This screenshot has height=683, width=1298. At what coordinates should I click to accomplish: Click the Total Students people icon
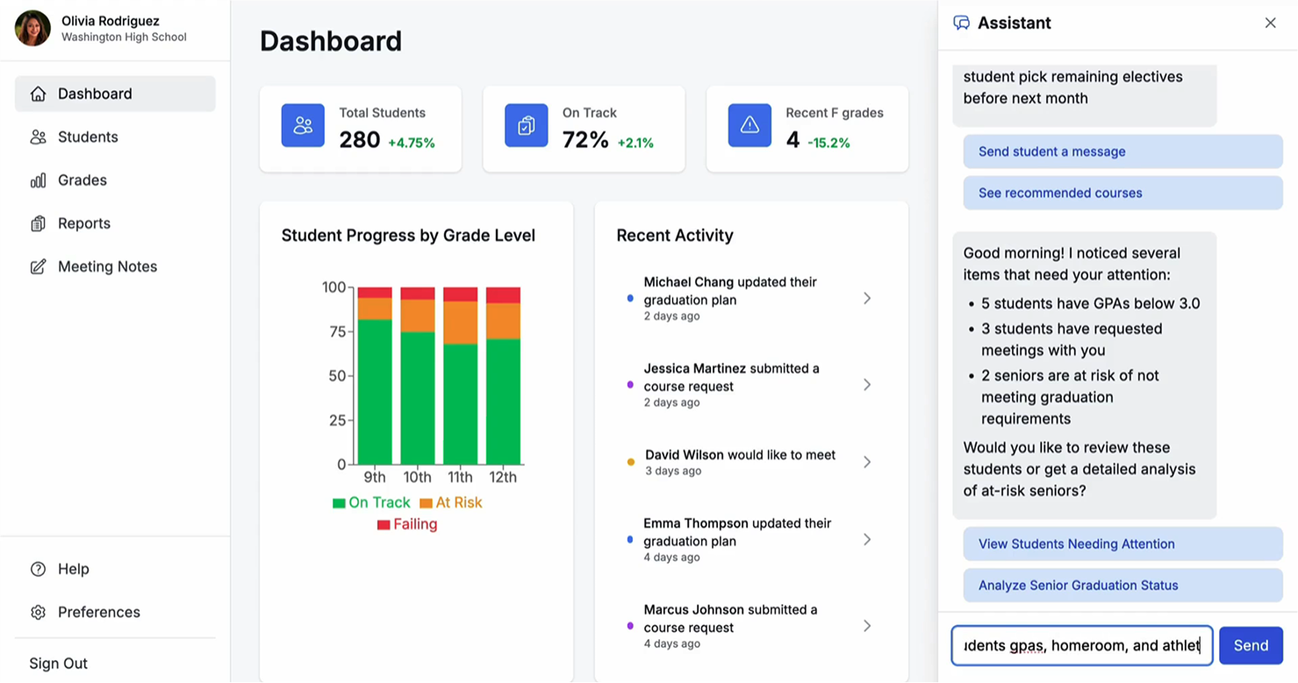click(x=303, y=125)
